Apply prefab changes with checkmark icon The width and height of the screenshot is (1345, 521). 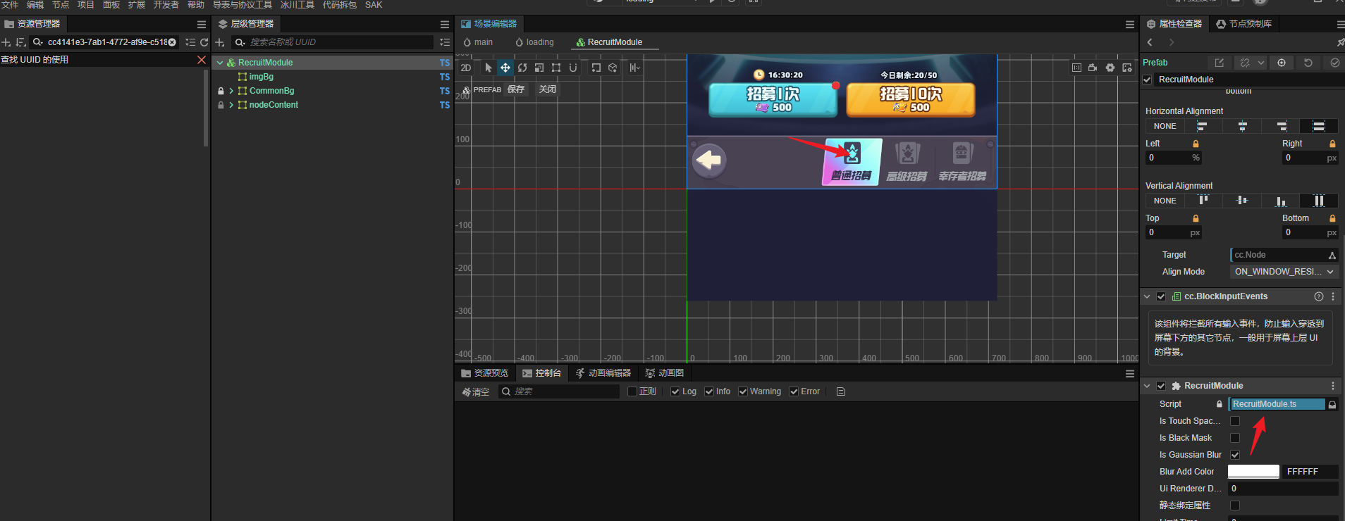click(x=1335, y=63)
